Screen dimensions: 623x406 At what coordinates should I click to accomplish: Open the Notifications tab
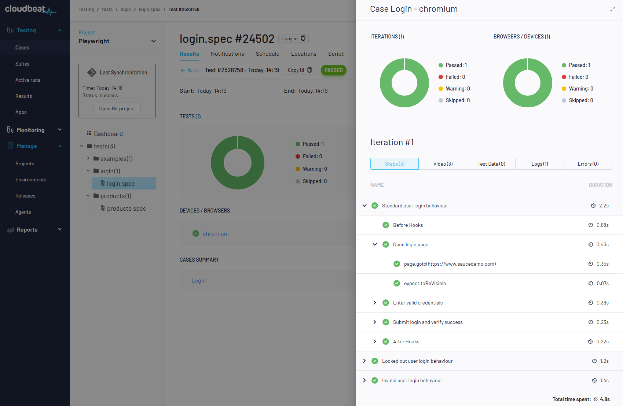tap(227, 54)
